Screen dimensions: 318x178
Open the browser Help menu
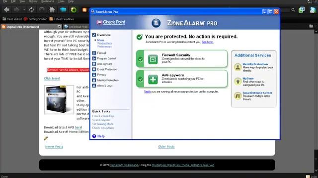pyautogui.click(x=71, y=1)
